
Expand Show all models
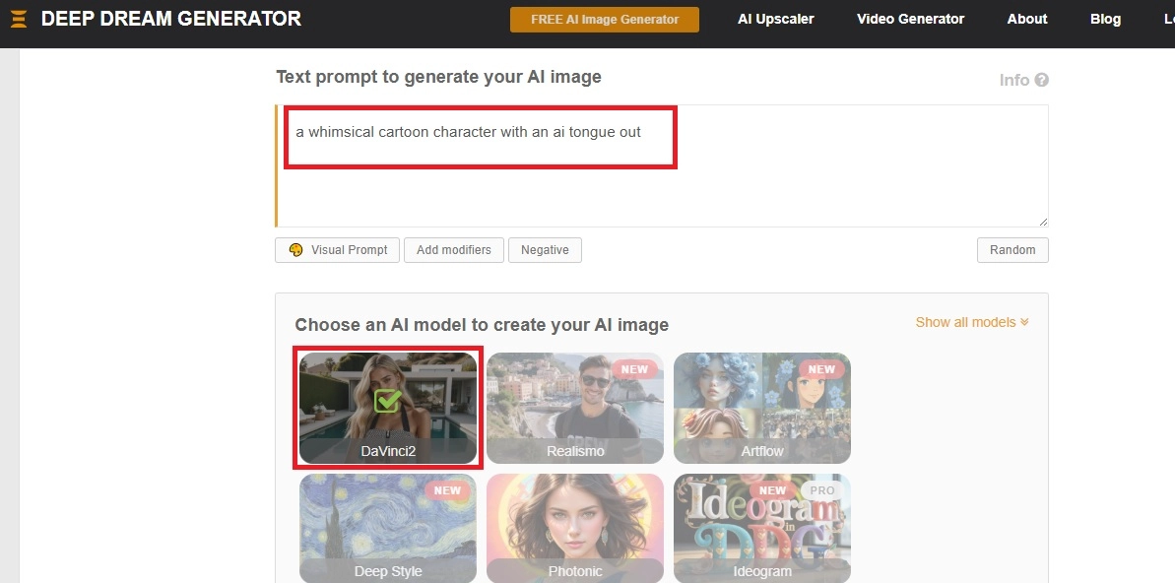pyautogui.click(x=971, y=322)
